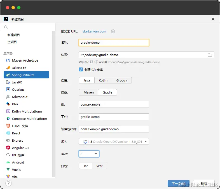Select Kotlin Multiplatform generator entry
Image resolution: width=220 pixels, height=189 pixels.
26,111
